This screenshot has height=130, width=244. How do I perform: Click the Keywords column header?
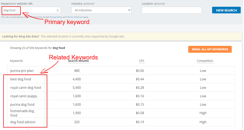[16, 61]
